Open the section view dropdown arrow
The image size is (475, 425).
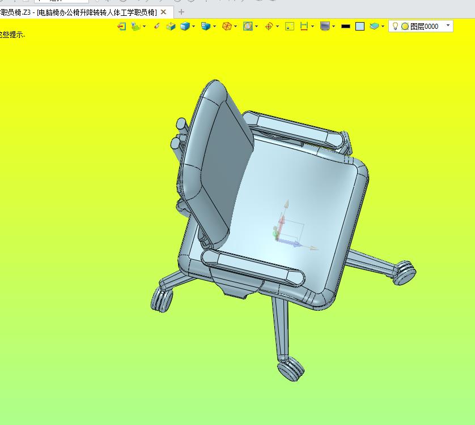[x=257, y=27]
